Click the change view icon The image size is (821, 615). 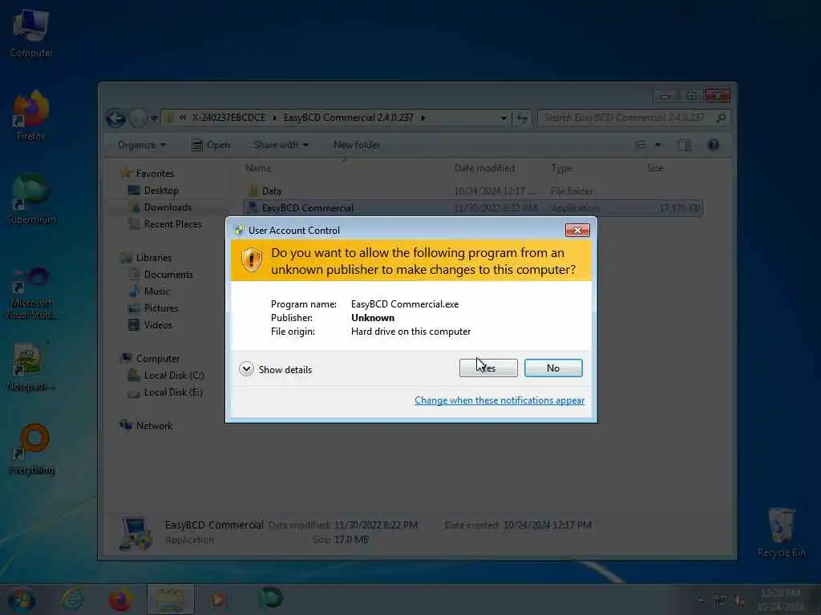point(641,145)
